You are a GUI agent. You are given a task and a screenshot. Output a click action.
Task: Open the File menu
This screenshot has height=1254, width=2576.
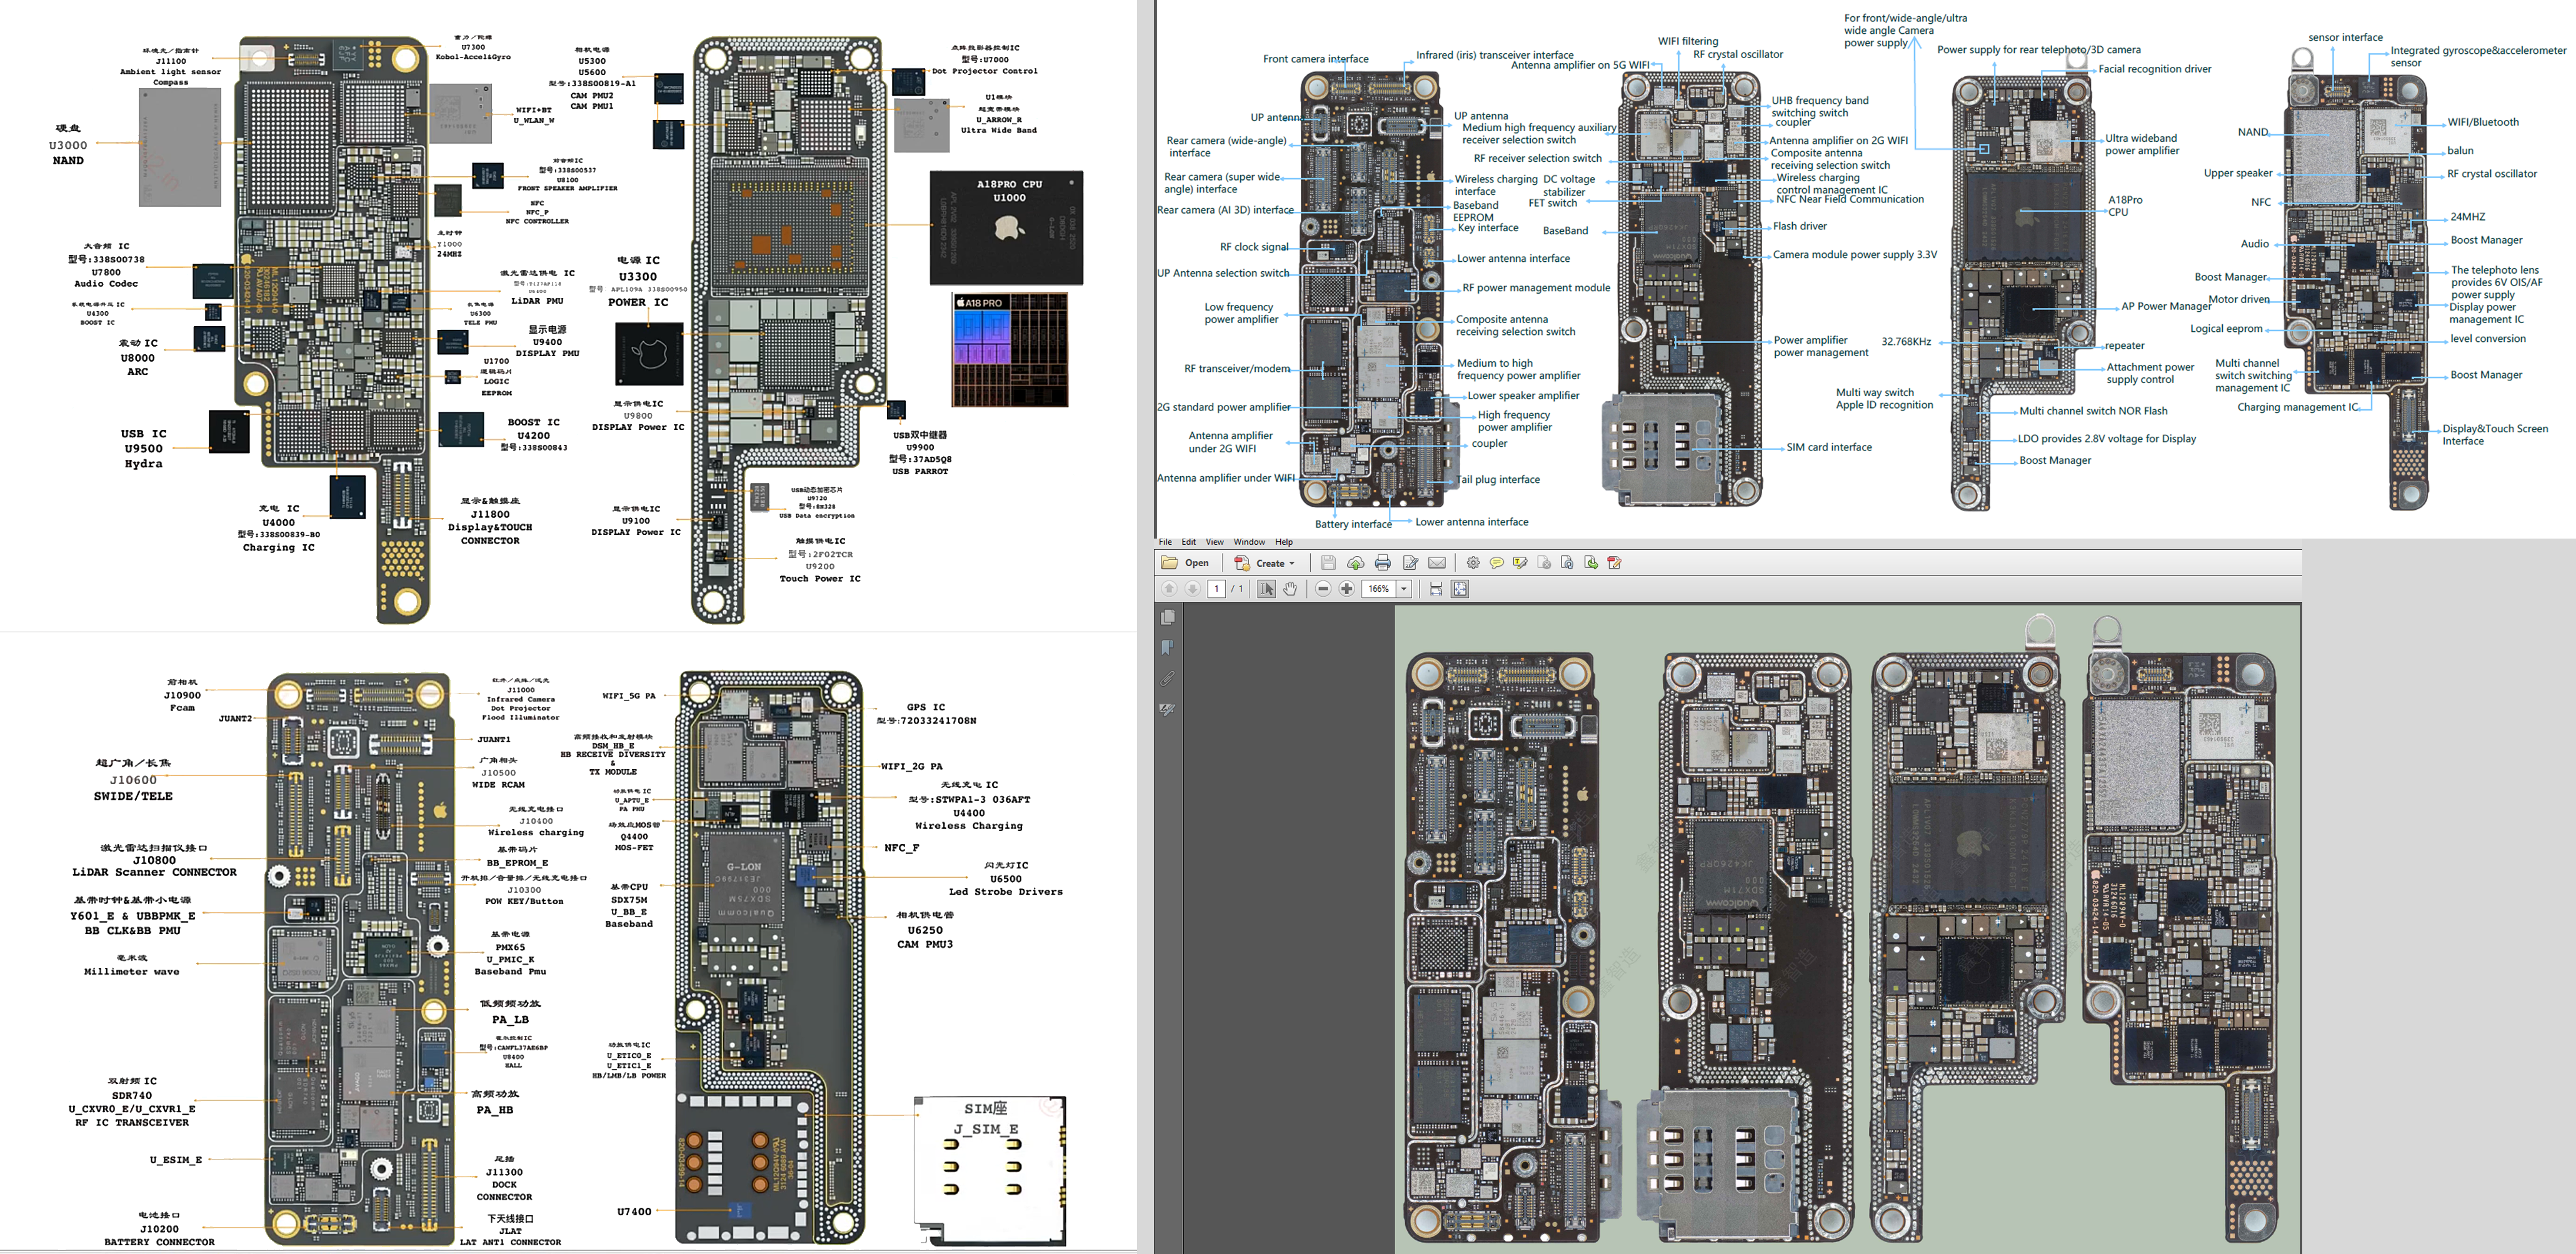(x=1165, y=542)
